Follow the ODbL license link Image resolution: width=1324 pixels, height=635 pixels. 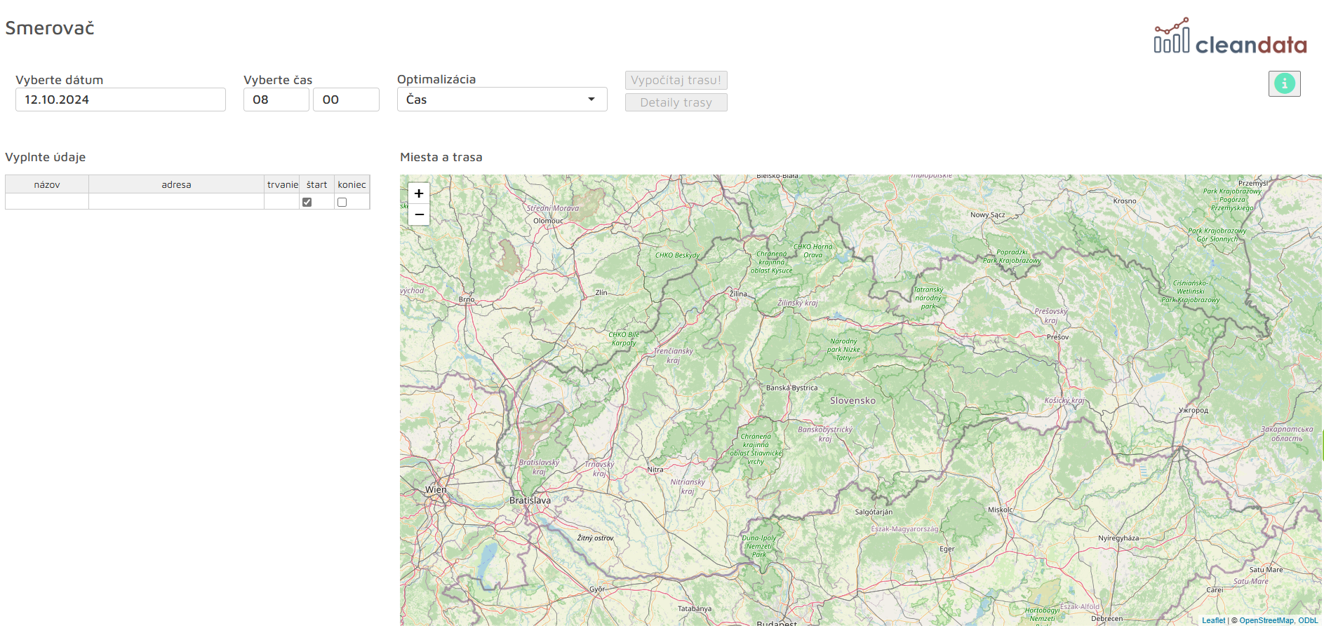(x=1308, y=620)
